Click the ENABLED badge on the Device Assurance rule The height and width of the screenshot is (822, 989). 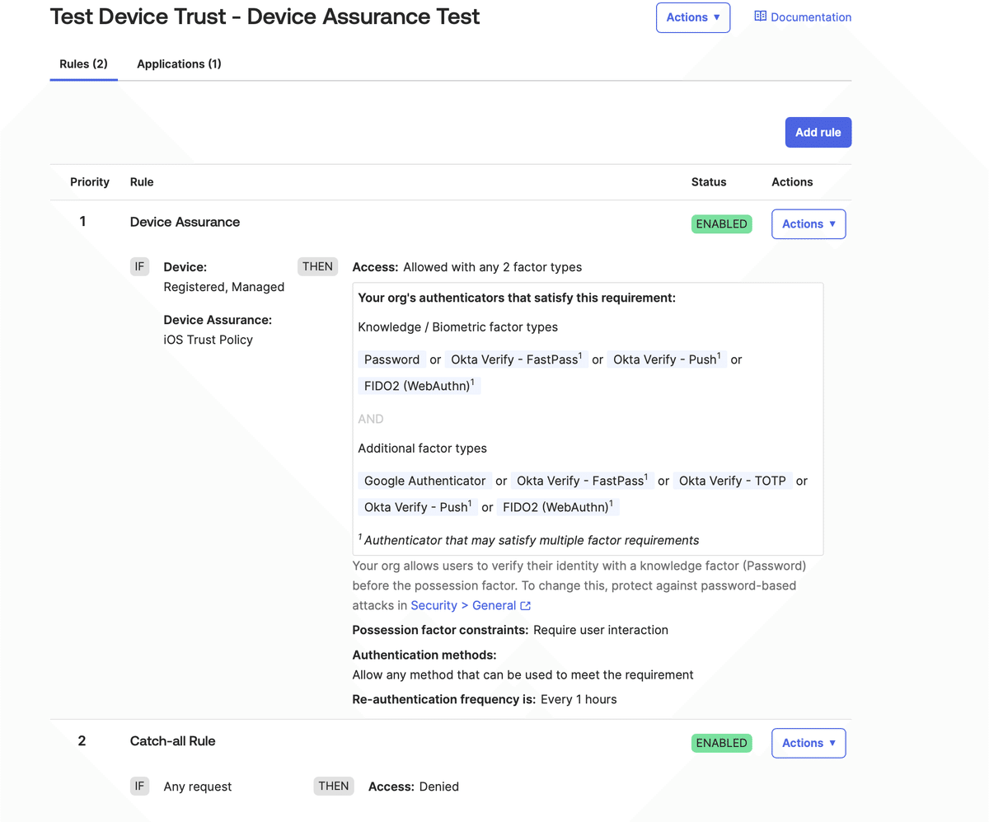(721, 223)
